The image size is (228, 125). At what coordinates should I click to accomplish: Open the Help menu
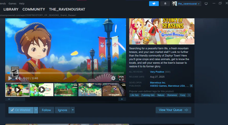[22, 4]
